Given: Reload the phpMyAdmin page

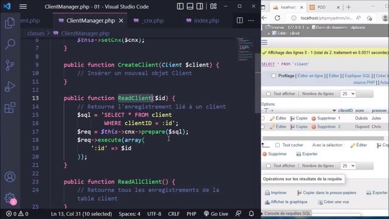Looking at the screenshot, I should point(277,18).
